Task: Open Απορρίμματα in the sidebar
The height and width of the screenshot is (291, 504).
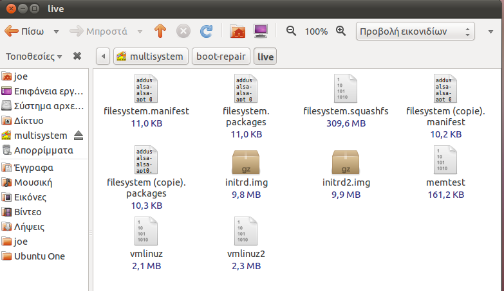Action: (x=43, y=150)
